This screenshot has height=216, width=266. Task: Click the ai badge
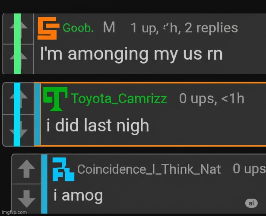pos(251,203)
